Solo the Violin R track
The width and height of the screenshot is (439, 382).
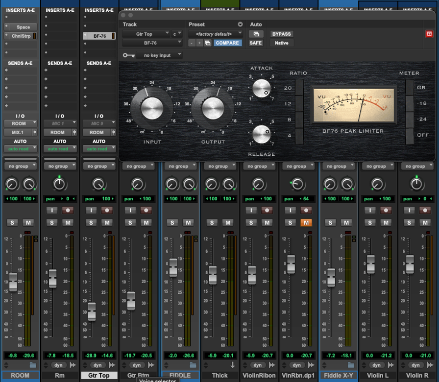[x=409, y=223]
